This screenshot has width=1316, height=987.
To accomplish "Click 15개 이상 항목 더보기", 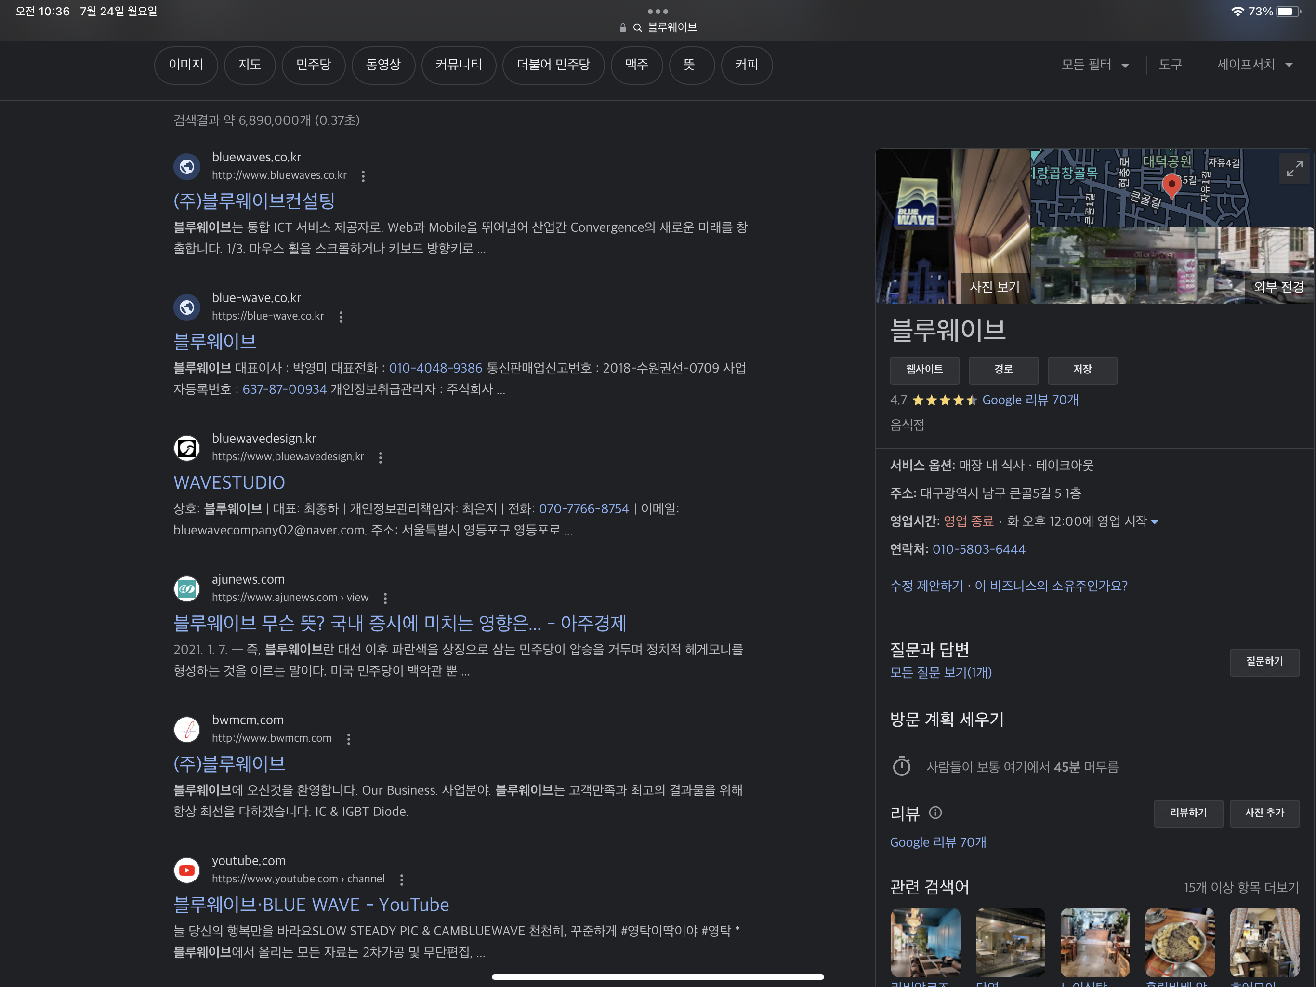I will (x=1241, y=888).
